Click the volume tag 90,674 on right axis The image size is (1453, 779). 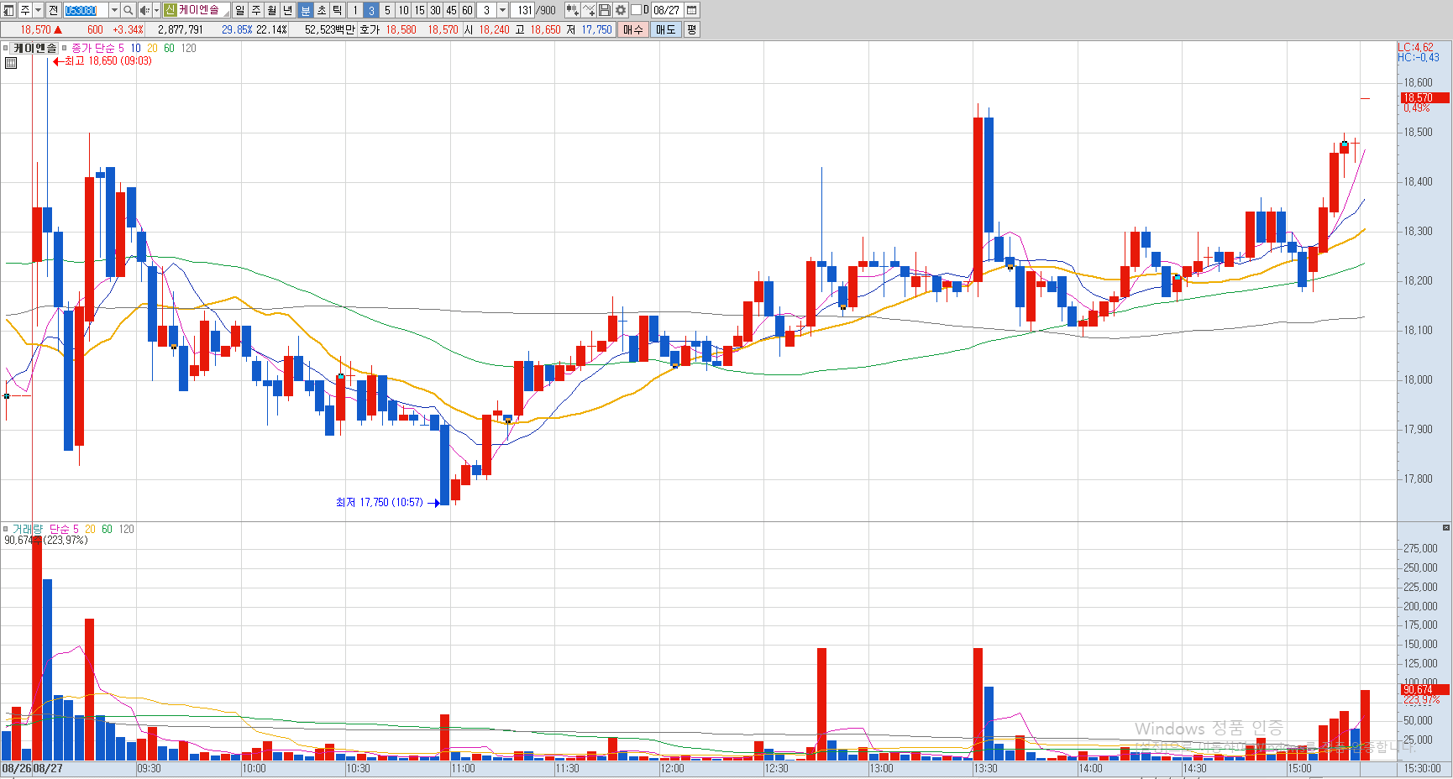pyautogui.click(x=1424, y=690)
